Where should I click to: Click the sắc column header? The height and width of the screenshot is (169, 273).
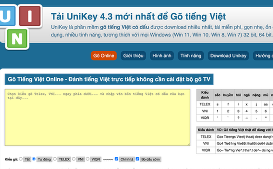[218, 95]
